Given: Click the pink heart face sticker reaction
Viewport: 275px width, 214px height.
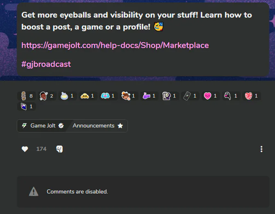Looking at the screenshot, I should click(211, 96).
